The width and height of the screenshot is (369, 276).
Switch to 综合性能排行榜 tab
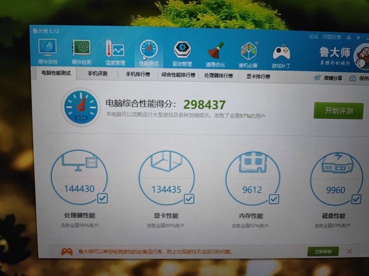pyautogui.click(x=178, y=75)
